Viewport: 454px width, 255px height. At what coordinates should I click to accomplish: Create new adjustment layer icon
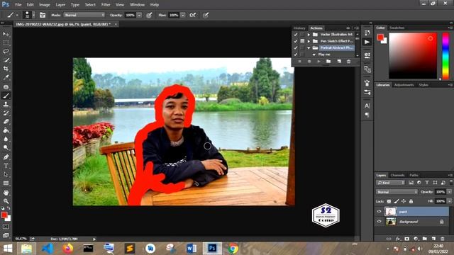coord(416,239)
